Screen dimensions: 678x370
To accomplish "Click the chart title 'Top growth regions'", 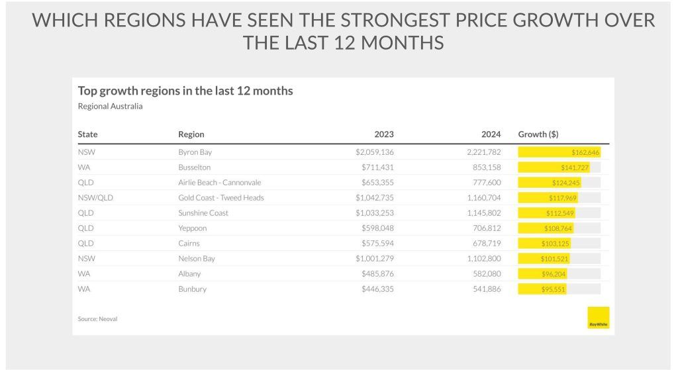I will pos(185,91).
